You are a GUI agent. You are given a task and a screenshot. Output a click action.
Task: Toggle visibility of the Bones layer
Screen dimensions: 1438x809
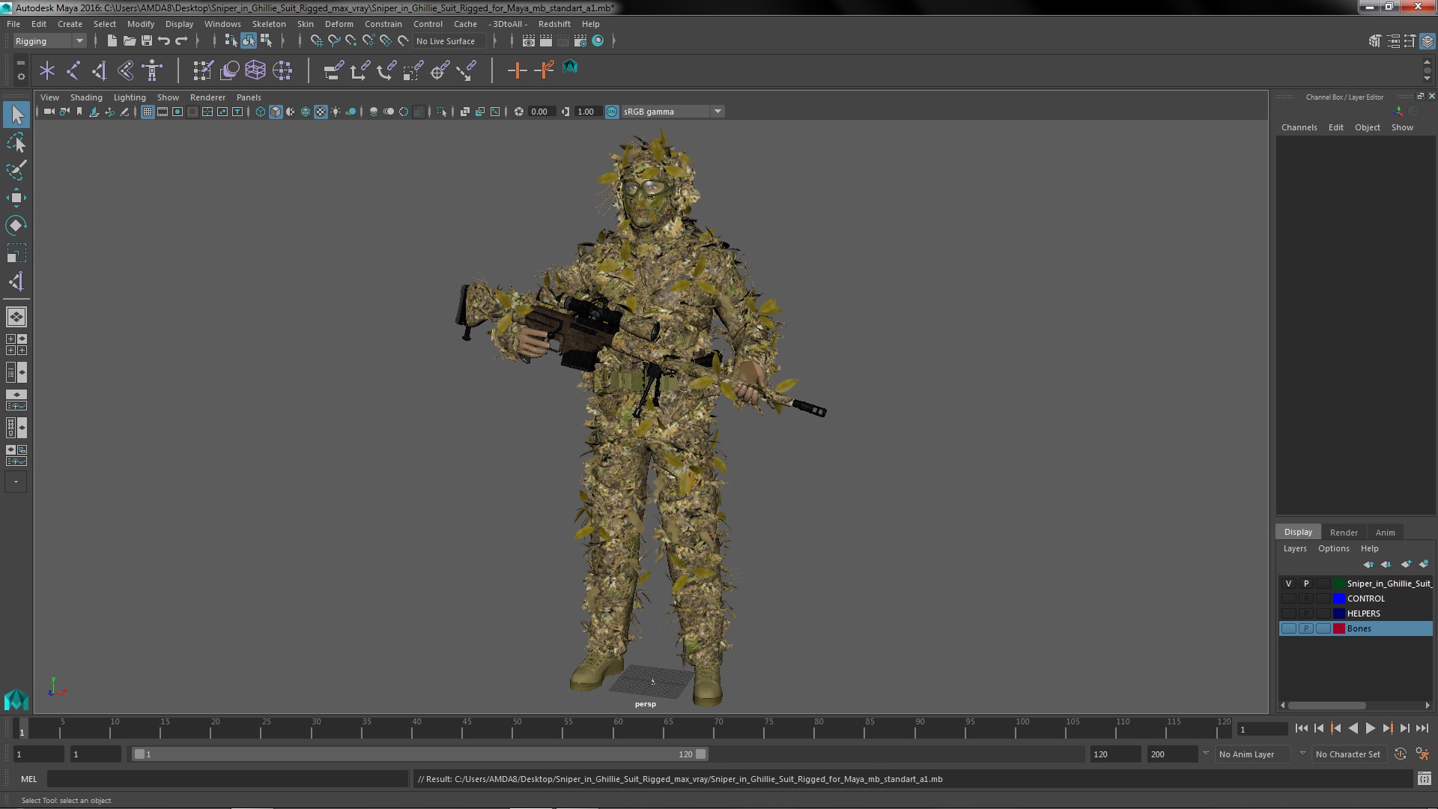click(x=1288, y=628)
